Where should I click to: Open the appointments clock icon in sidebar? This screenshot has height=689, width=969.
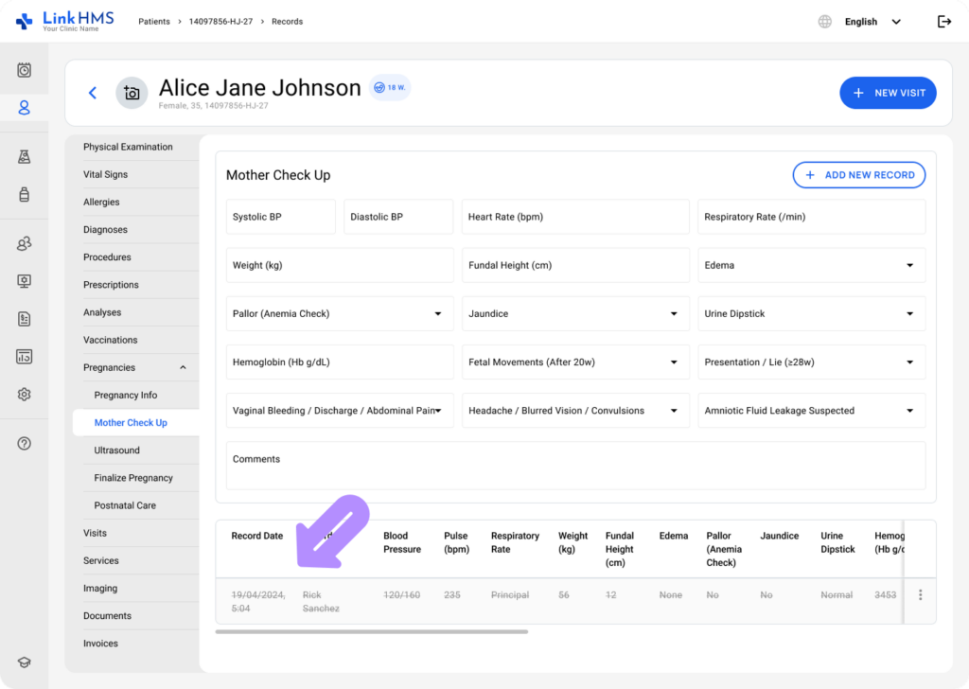(x=24, y=70)
